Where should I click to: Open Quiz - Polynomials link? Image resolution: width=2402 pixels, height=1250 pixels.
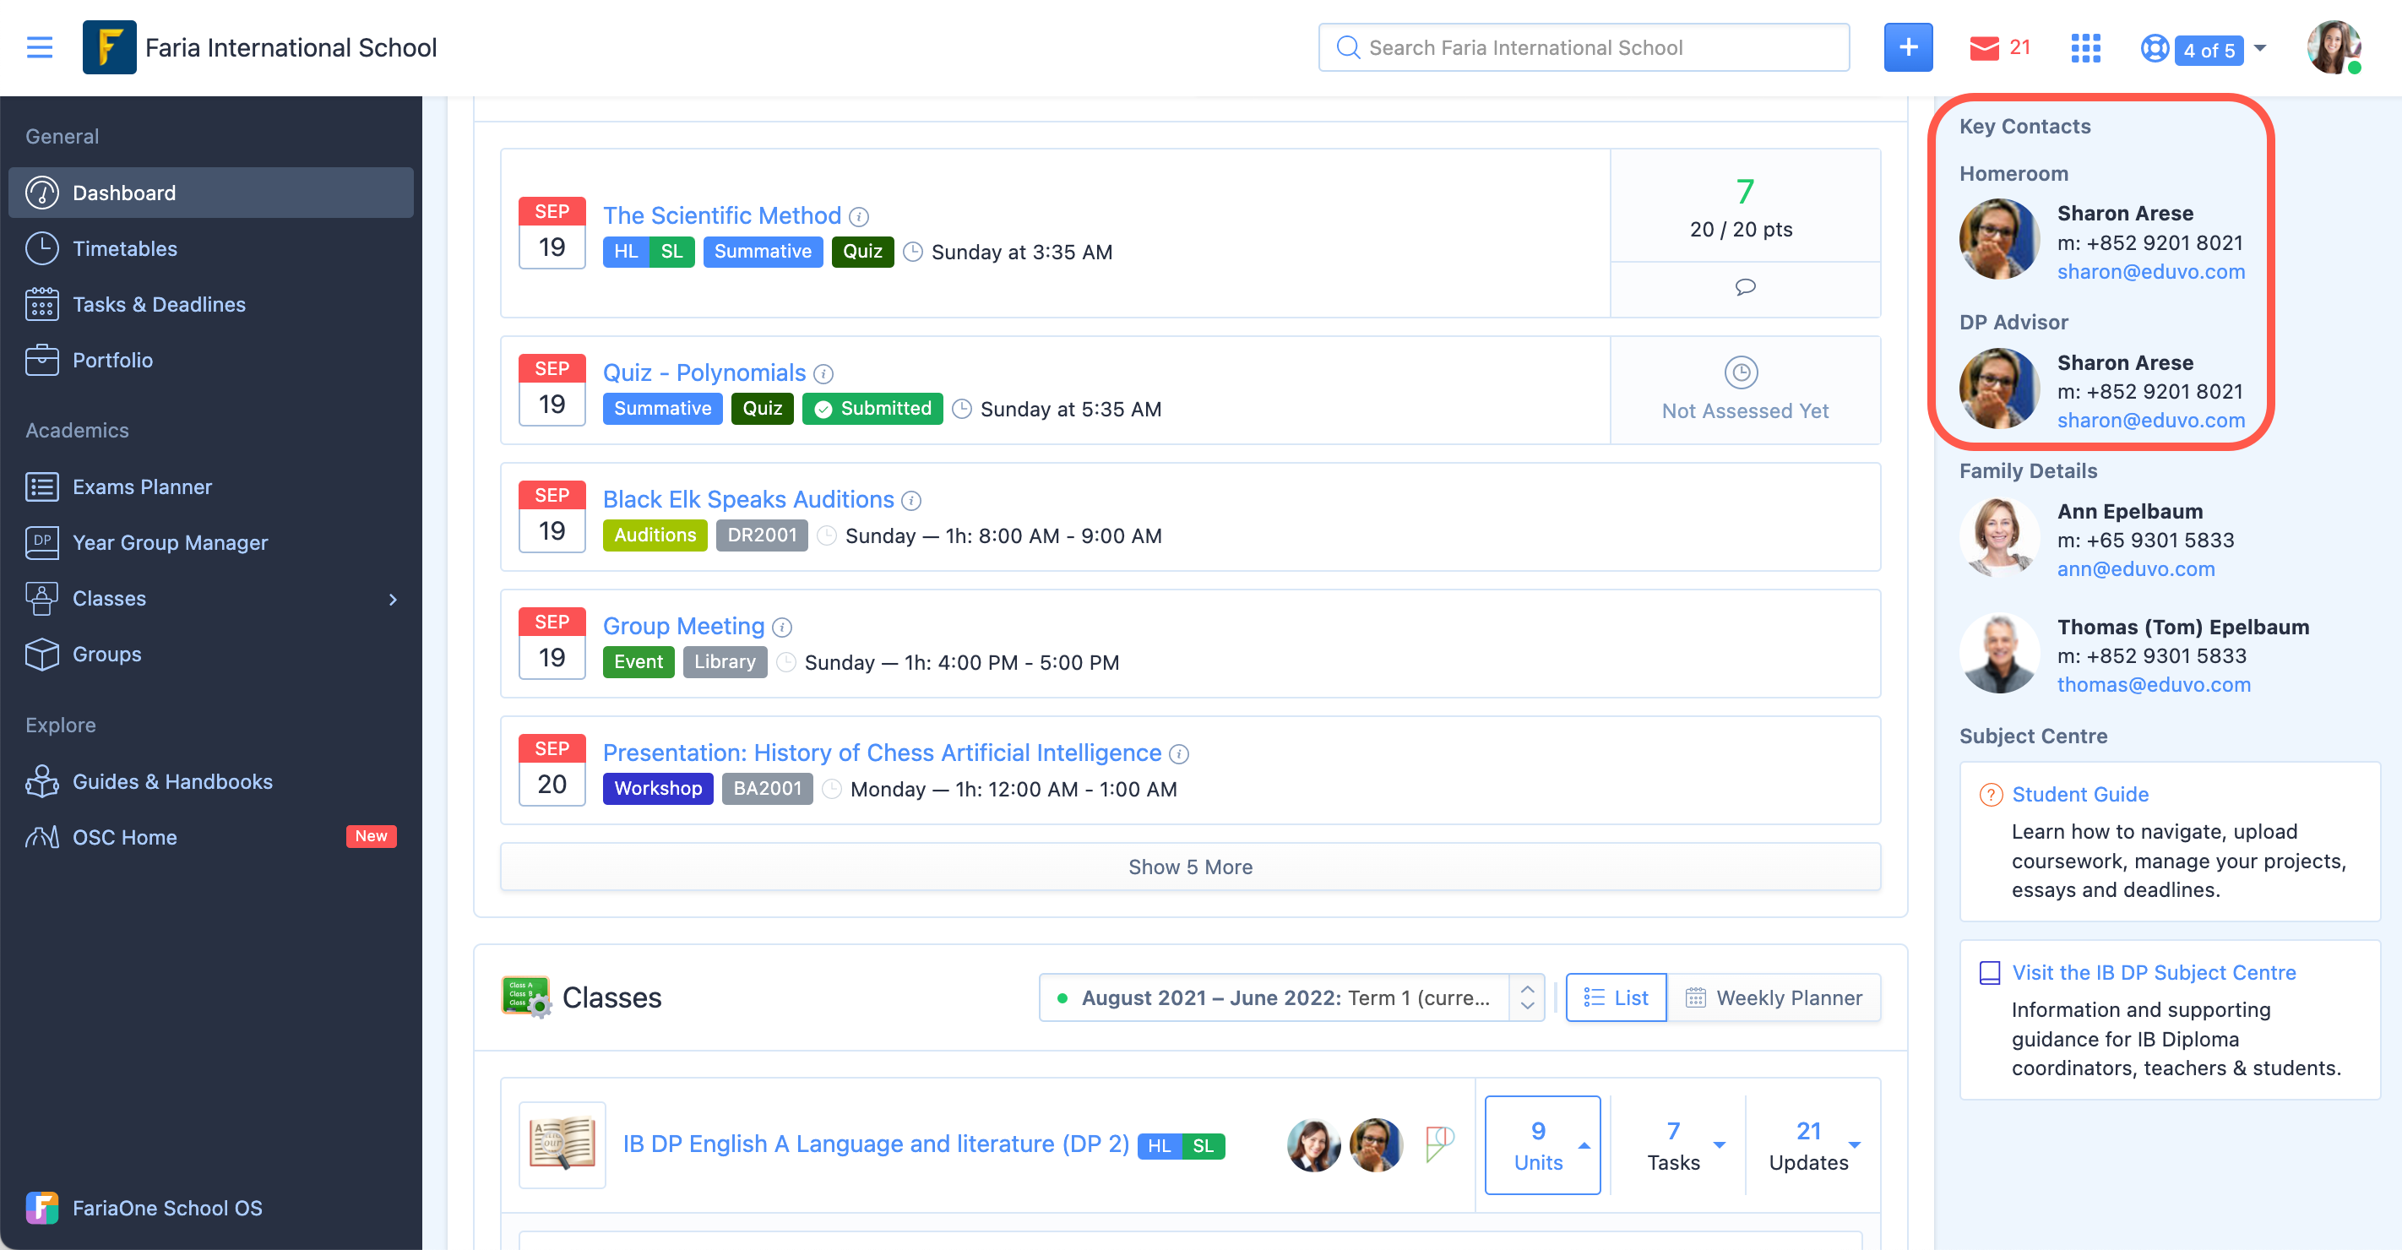click(704, 372)
